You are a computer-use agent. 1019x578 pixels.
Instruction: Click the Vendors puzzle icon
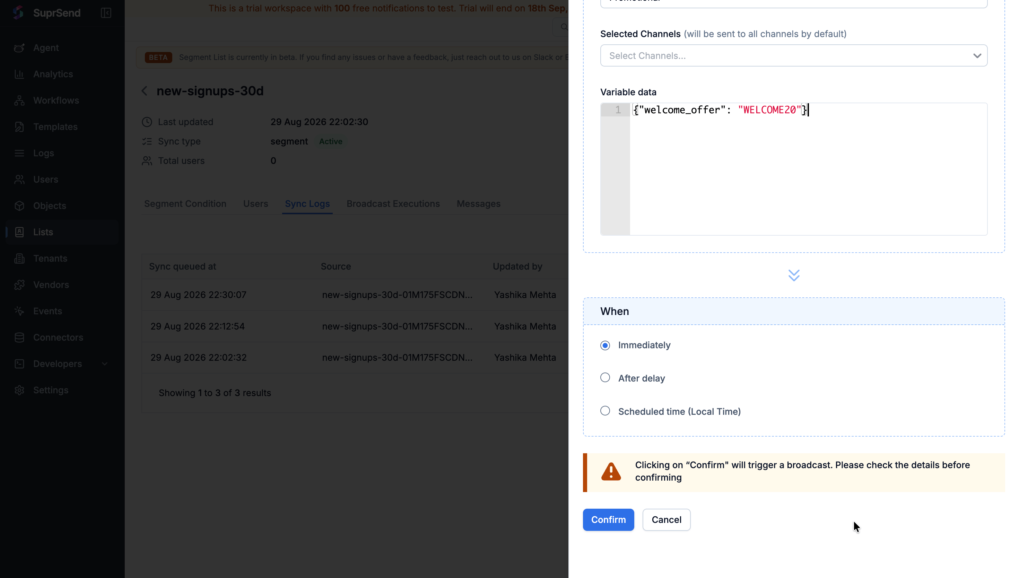tap(19, 284)
